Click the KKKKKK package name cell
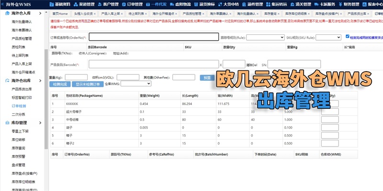383x191 pixels. 101,104
